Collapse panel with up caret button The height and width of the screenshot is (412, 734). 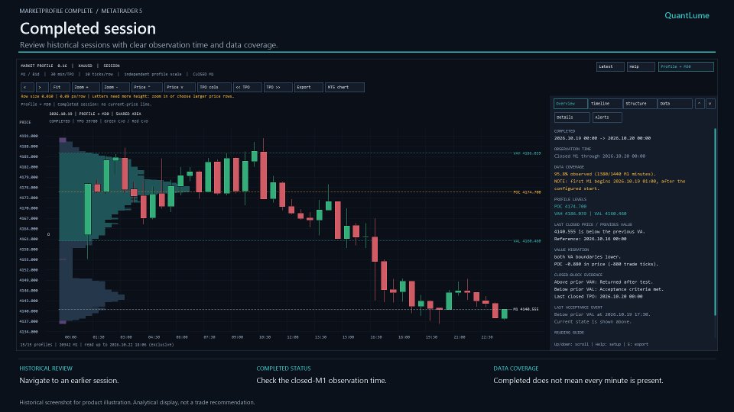(x=700, y=104)
